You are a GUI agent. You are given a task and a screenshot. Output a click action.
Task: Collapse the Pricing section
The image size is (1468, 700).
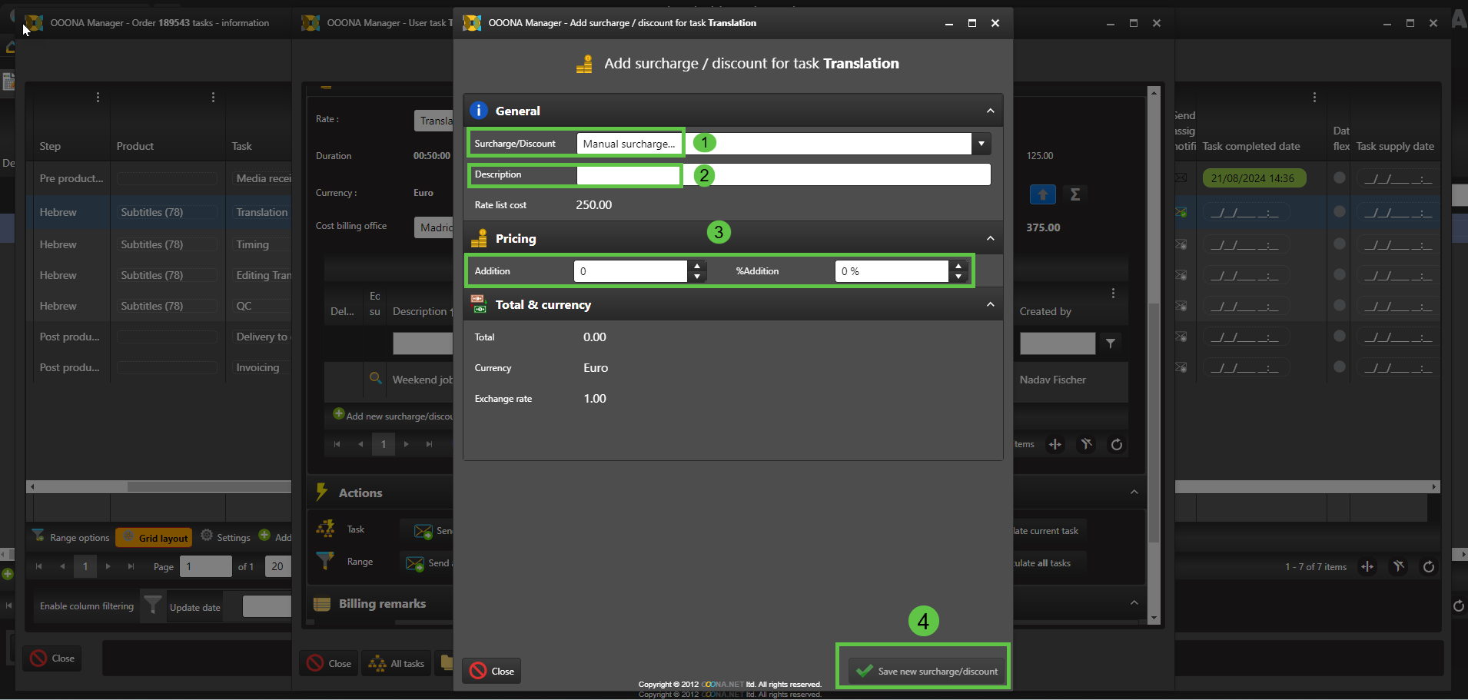coord(990,238)
